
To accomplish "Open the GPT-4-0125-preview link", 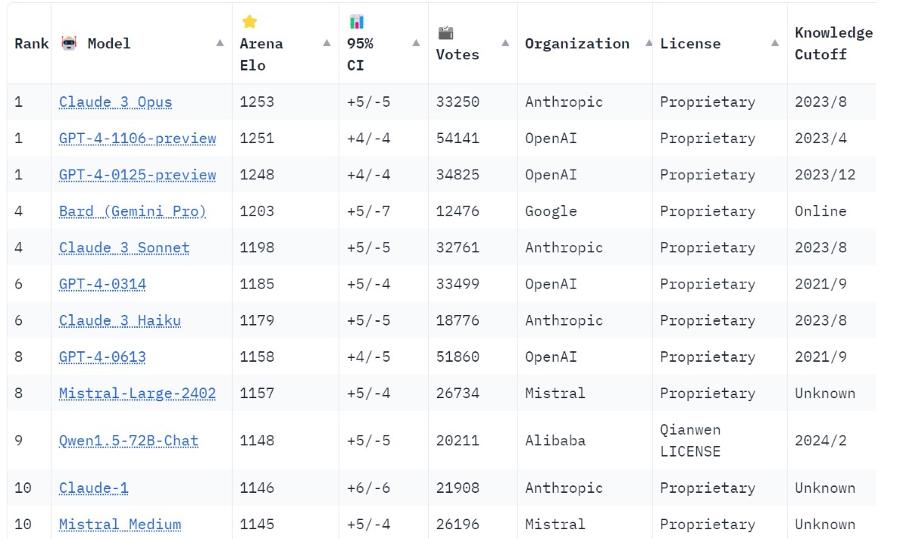I will click(x=137, y=175).
